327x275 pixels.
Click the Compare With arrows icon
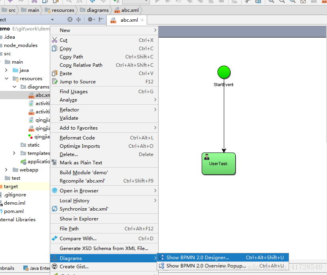pyautogui.click(x=55, y=238)
